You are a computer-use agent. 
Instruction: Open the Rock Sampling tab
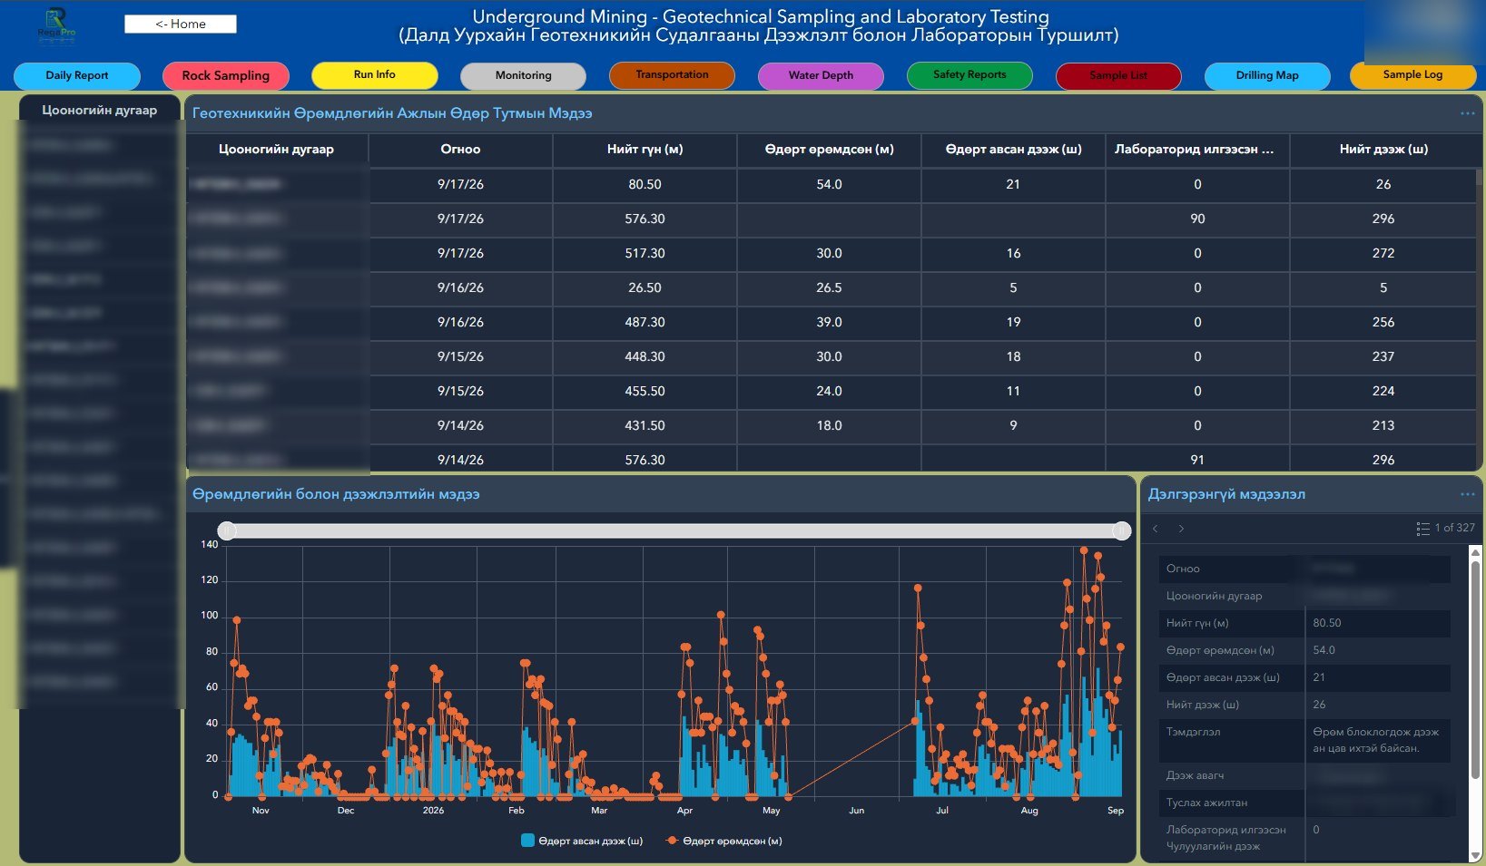pos(226,75)
